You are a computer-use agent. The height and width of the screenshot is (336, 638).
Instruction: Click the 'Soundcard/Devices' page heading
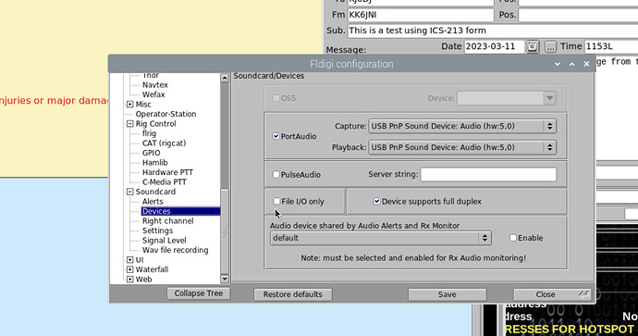tap(268, 76)
